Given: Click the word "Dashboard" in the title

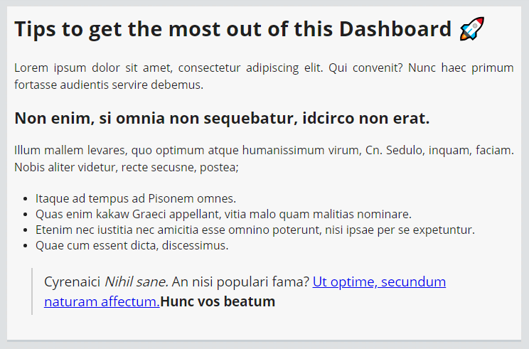Looking at the screenshot, I should tap(395, 30).
